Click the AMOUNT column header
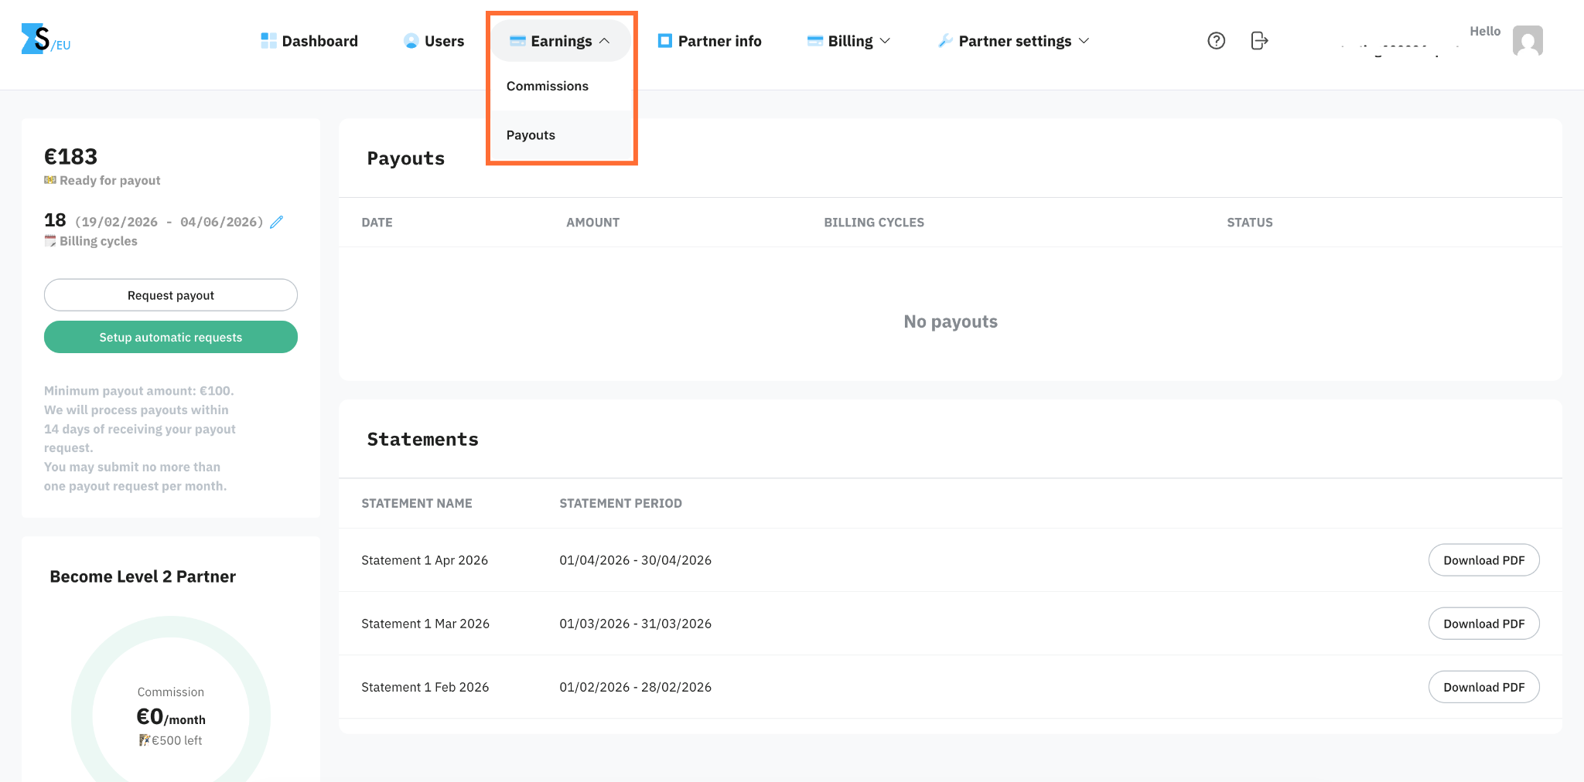 (592, 223)
